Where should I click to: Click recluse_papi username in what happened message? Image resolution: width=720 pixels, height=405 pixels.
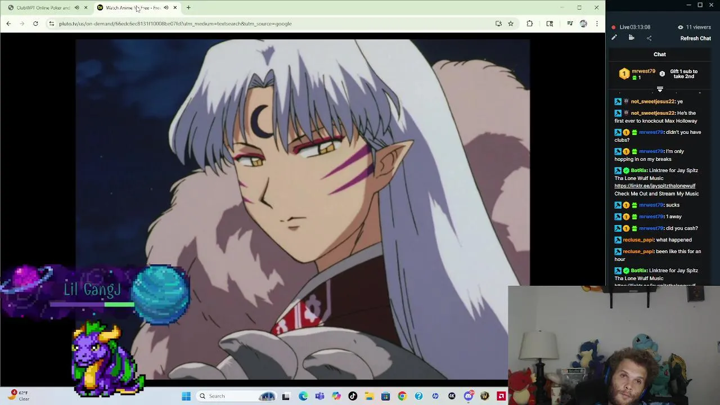click(x=638, y=240)
